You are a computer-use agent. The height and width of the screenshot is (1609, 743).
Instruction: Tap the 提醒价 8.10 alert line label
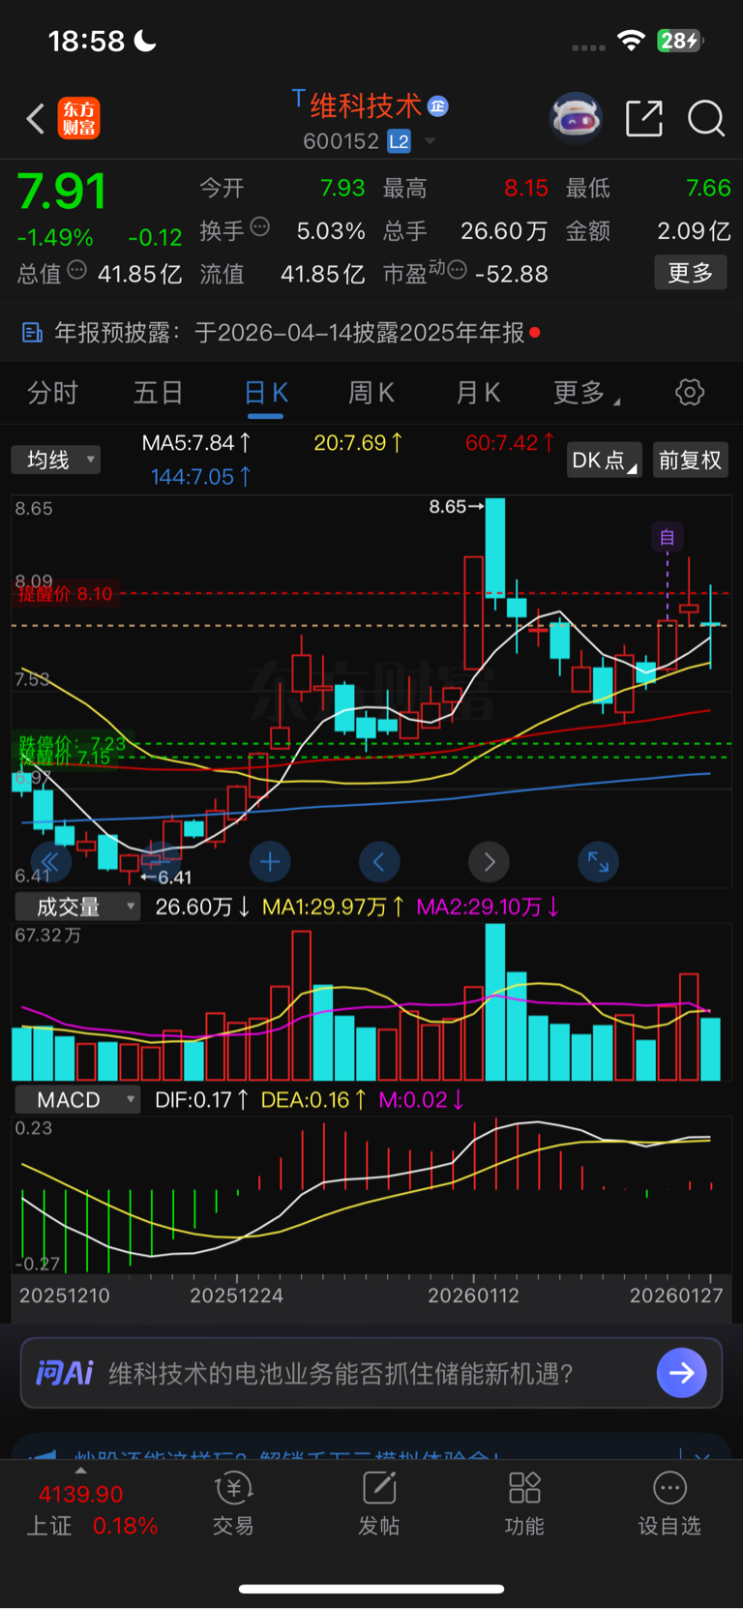pyautogui.click(x=65, y=593)
